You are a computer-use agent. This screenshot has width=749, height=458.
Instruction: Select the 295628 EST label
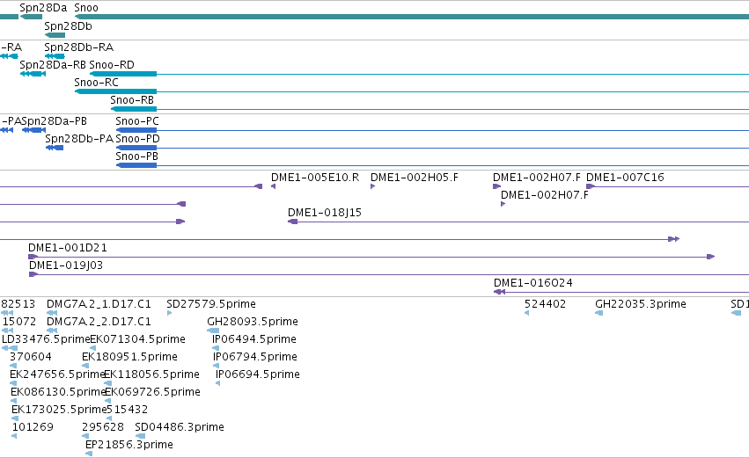103,427
